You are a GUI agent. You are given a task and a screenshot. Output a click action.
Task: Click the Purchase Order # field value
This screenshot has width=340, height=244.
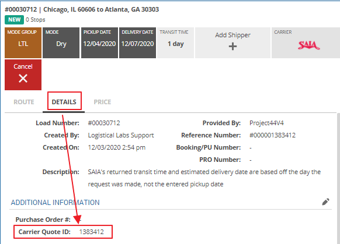click(x=80, y=220)
